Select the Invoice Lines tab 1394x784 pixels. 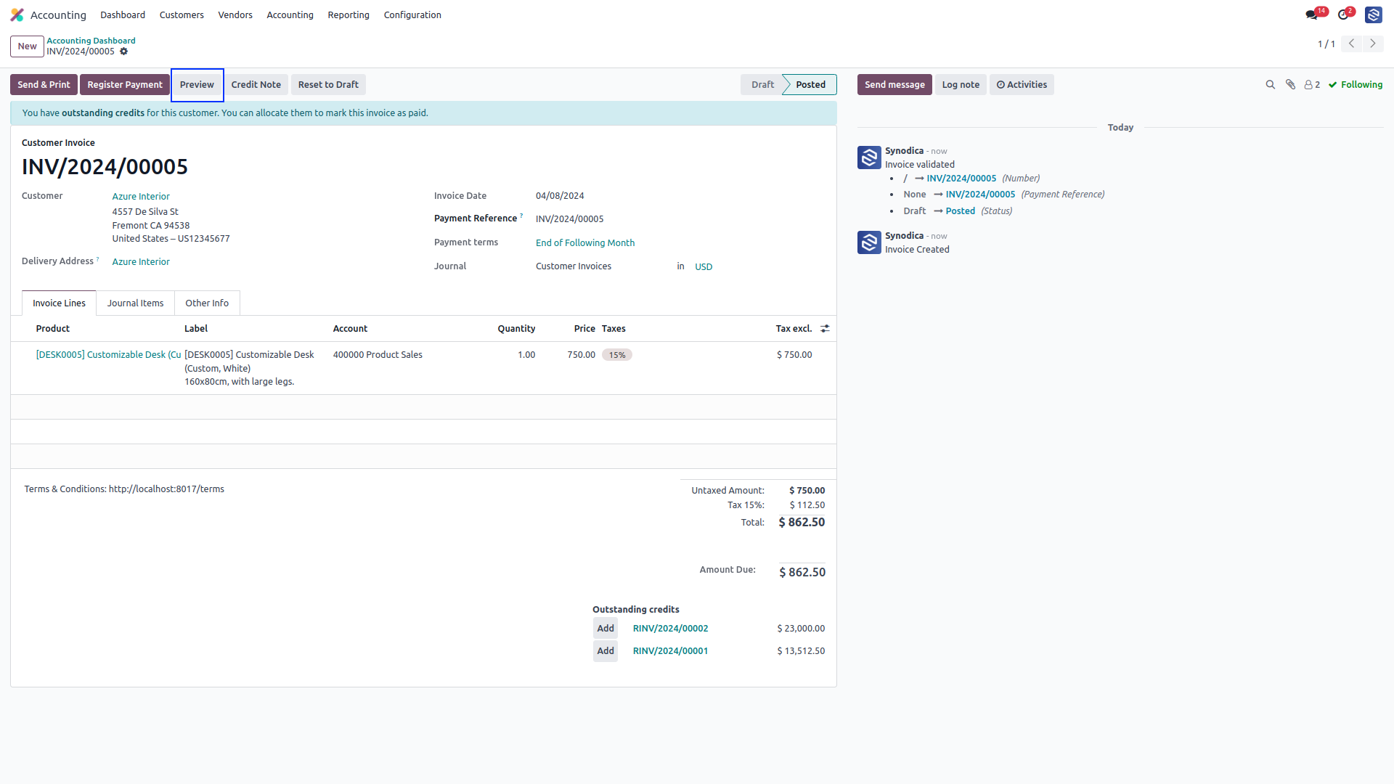[59, 303]
